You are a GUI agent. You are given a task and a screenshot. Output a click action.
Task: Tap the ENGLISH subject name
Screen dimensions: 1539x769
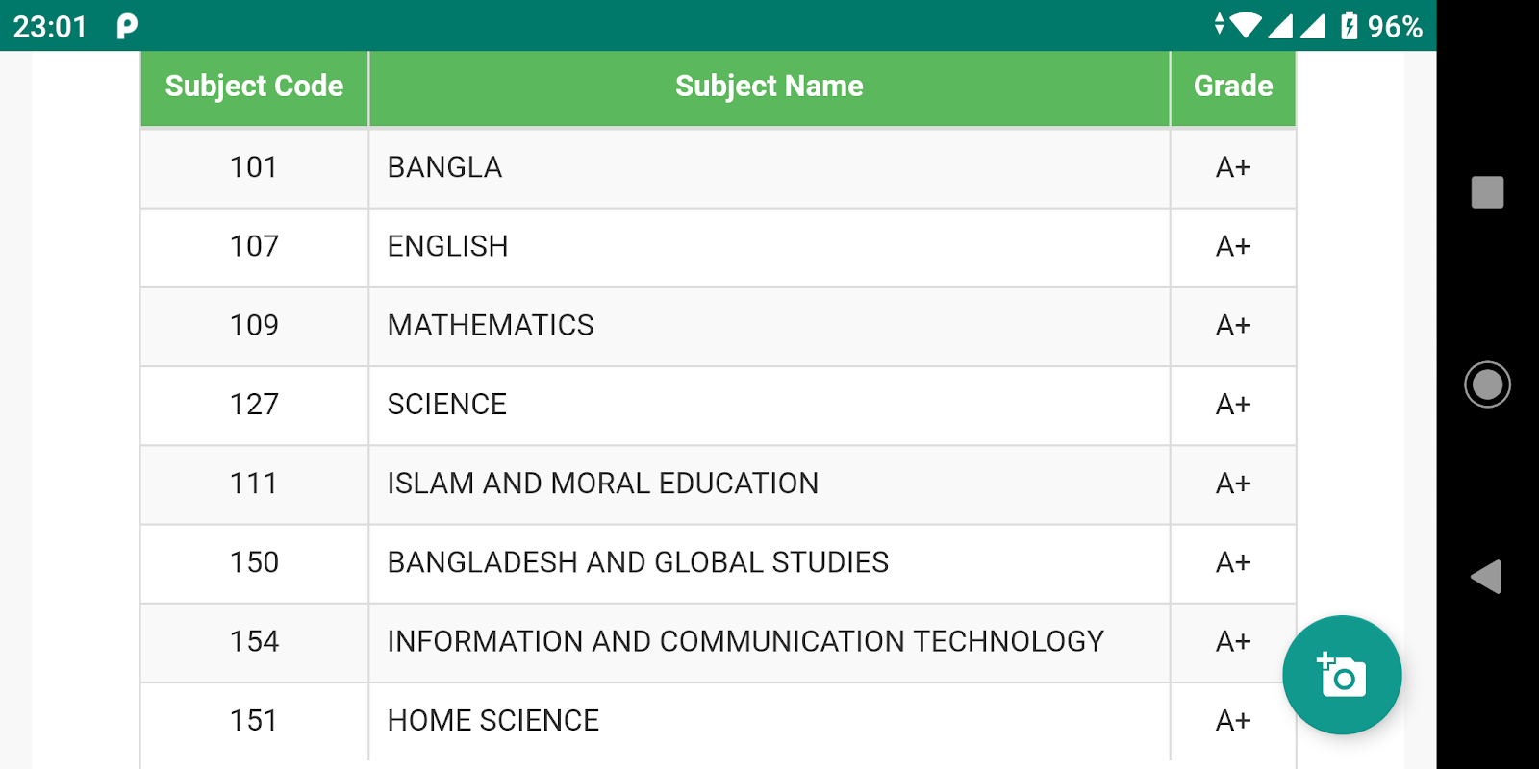click(447, 246)
